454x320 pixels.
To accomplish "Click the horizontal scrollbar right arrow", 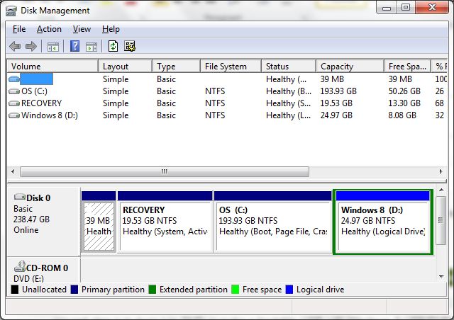I will pyautogui.click(x=441, y=171).
